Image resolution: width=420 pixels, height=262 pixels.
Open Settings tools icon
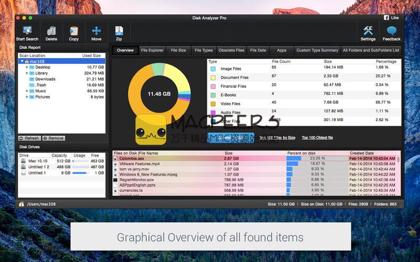(368, 31)
